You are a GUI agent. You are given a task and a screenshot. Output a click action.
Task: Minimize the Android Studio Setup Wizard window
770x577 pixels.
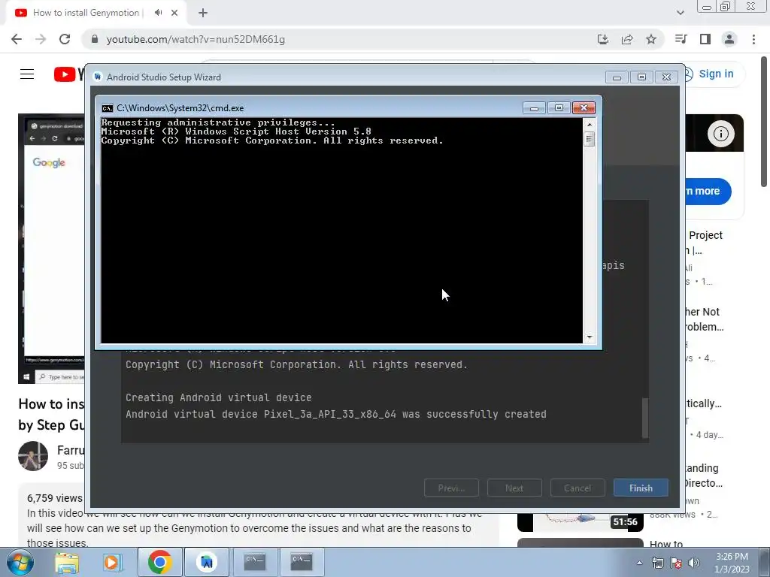pyautogui.click(x=617, y=77)
